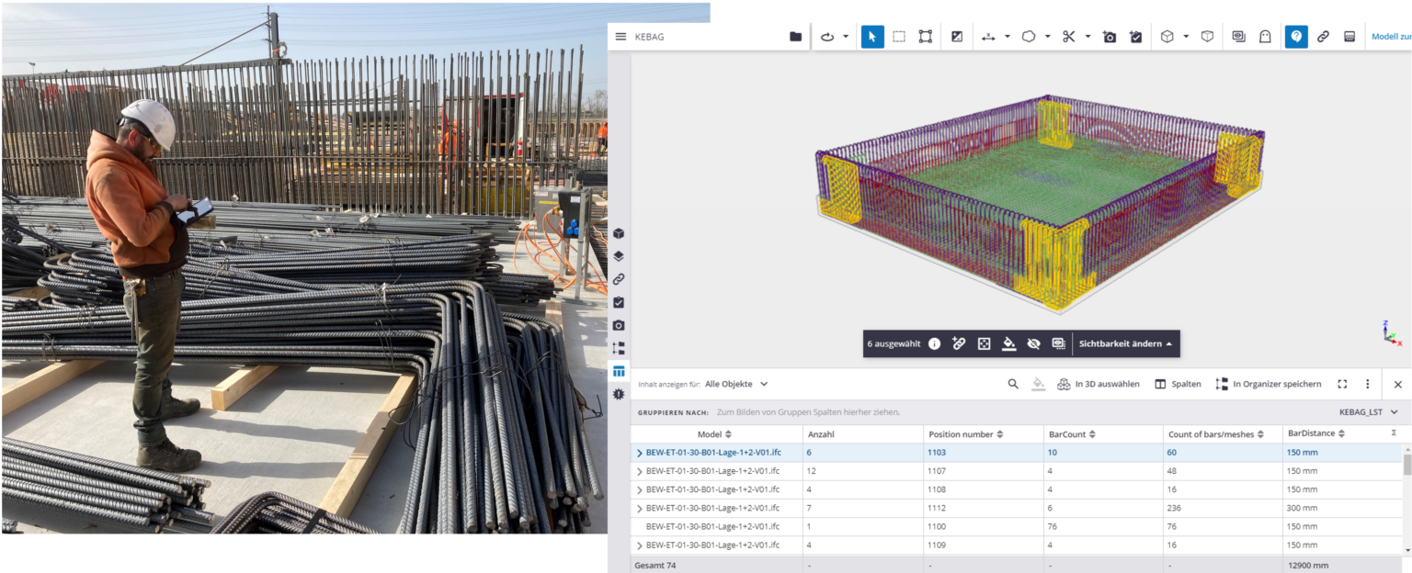Sort by Position number column header
The height and width of the screenshot is (573, 1412).
(964, 433)
